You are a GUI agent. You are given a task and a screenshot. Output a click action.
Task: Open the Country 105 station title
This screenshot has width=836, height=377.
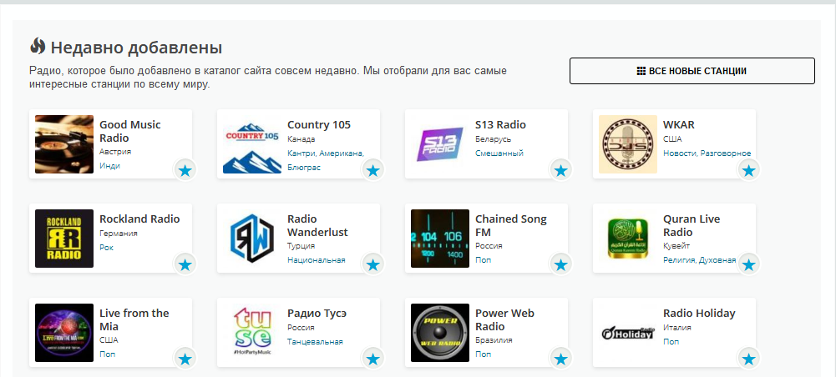tap(319, 125)
